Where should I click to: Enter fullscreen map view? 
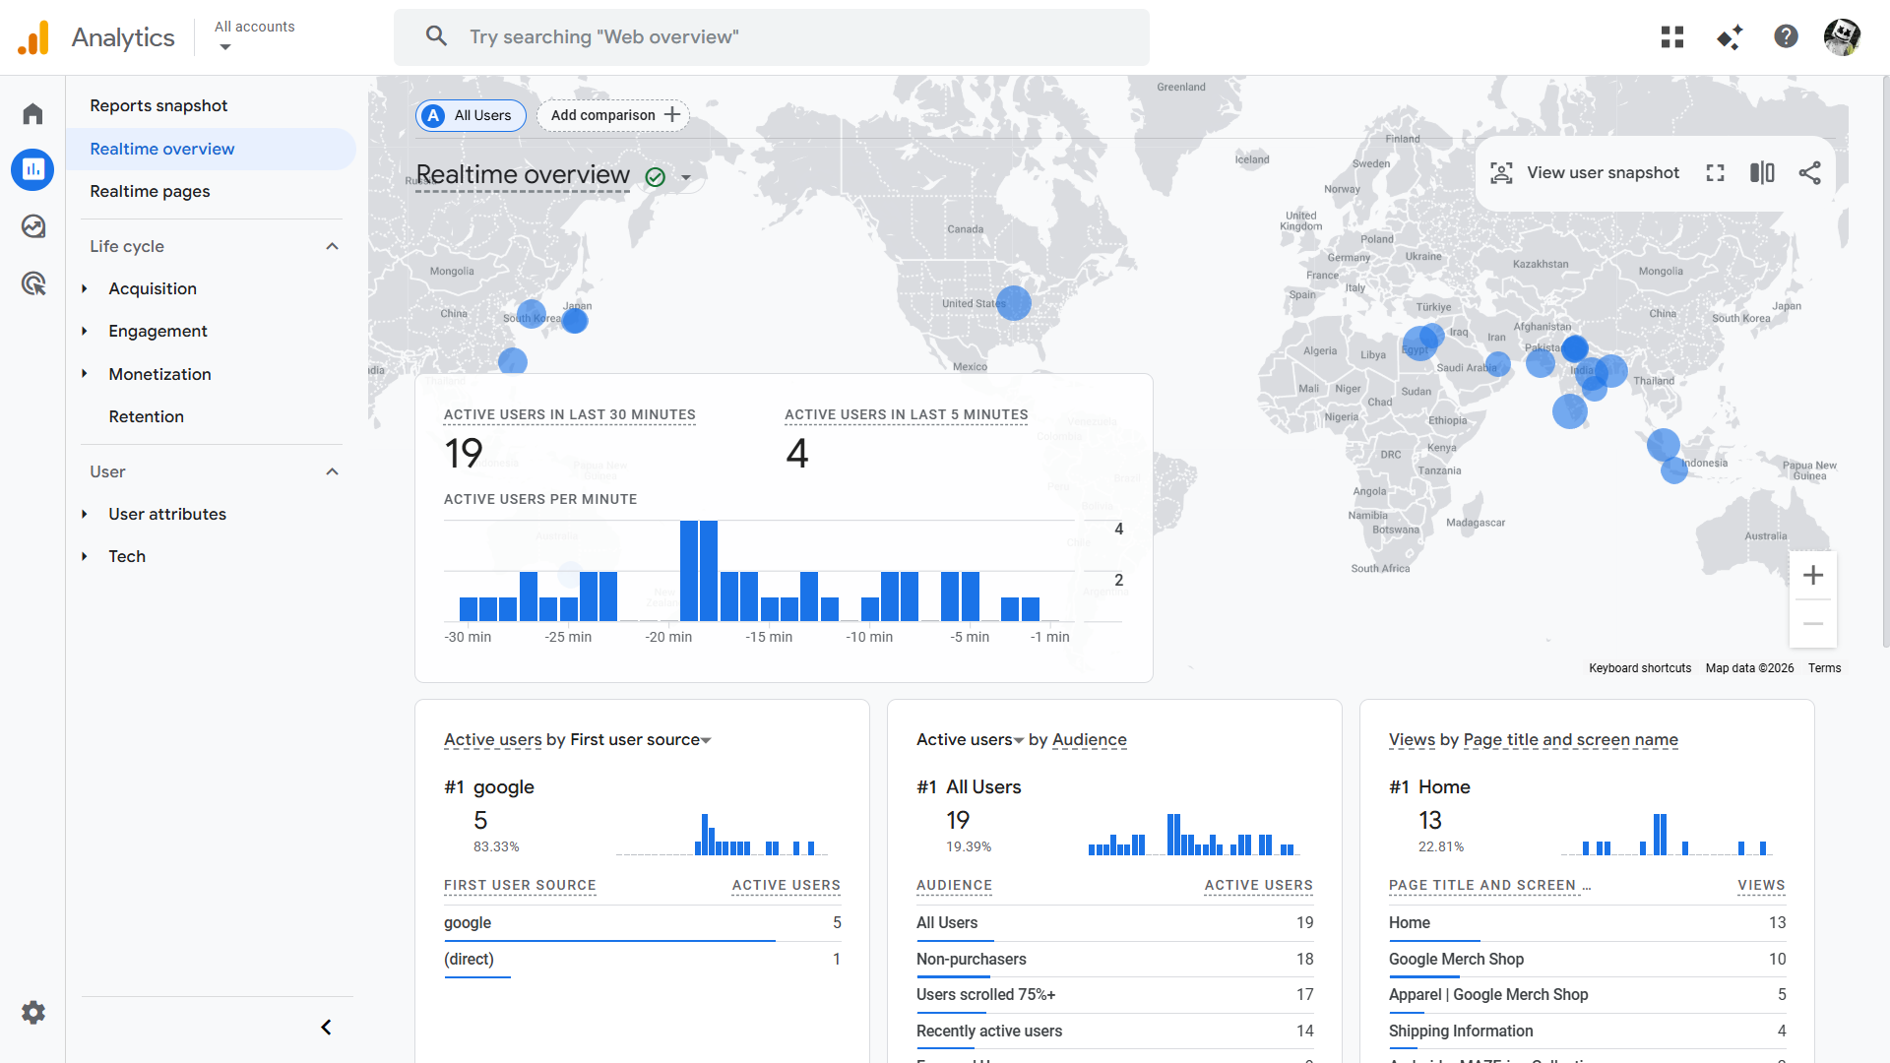(x=1715, y=173)
